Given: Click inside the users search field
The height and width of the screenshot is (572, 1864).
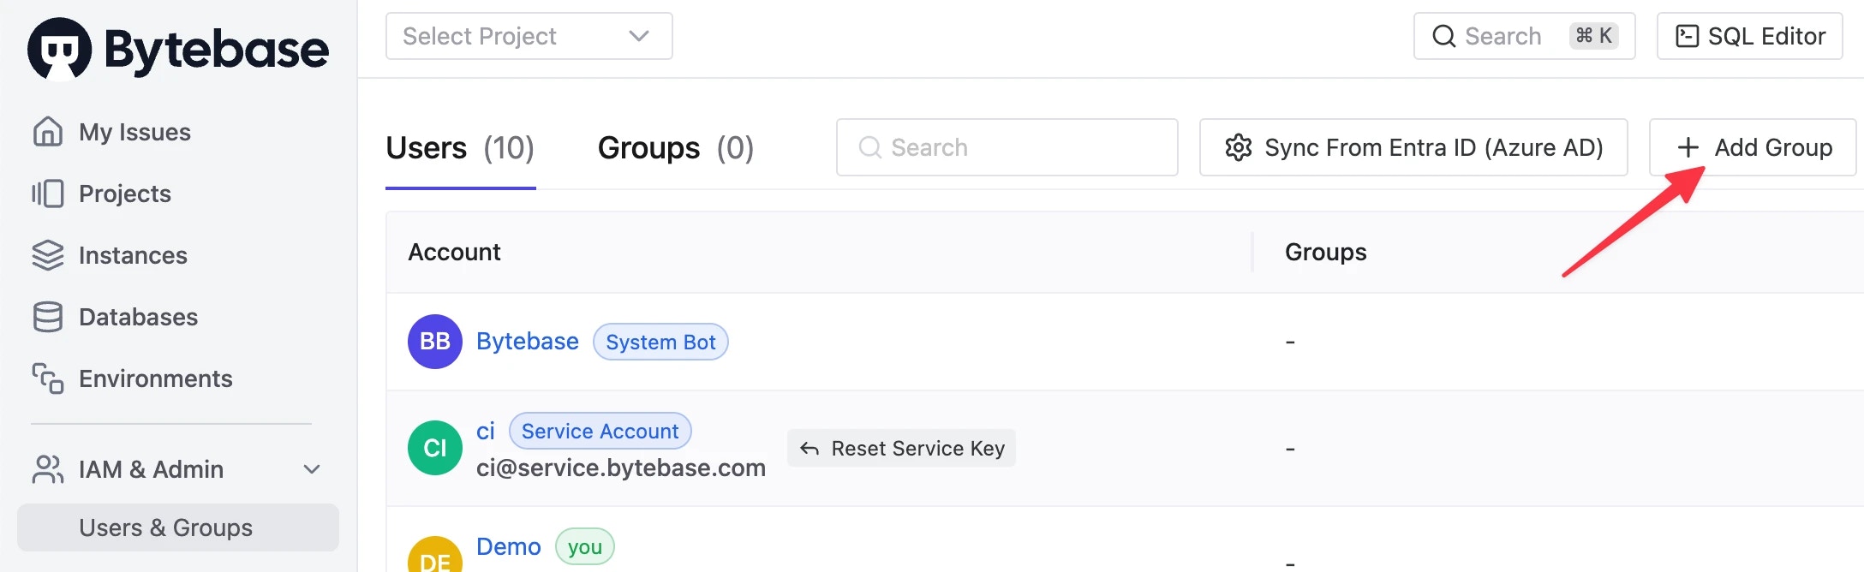Looking at the screenshot, I should click(x=1007, y=147).
